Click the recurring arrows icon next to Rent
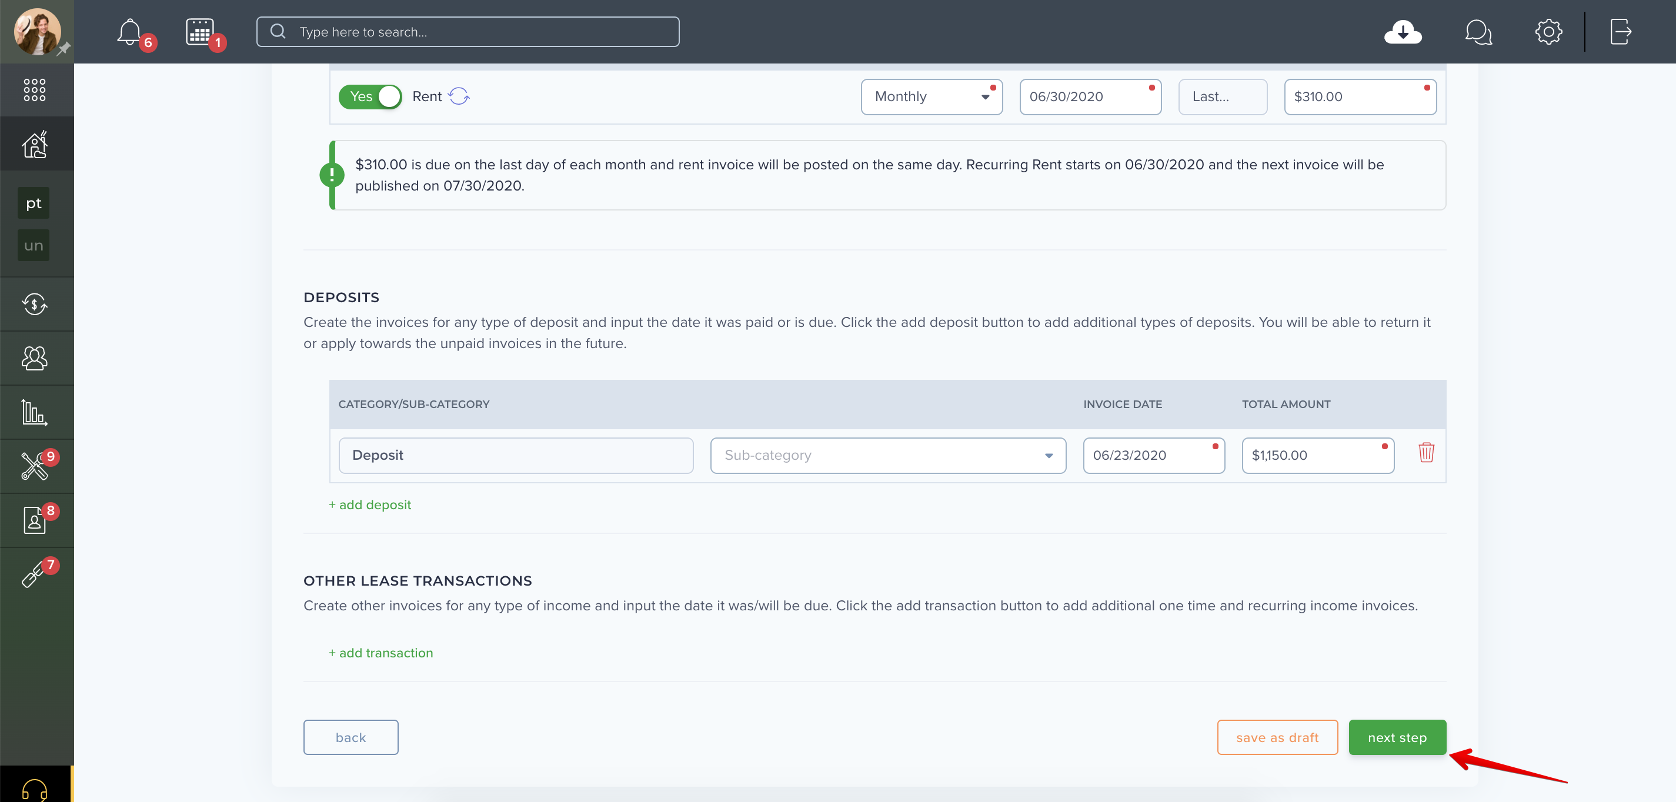Viewport: 1676px width, 802px height. click(x=459, y=96)
